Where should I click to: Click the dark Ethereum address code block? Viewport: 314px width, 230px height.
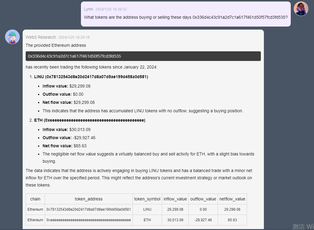click(x=143, y=56)
